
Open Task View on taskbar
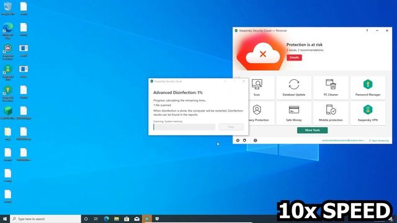tap(96, 219)
